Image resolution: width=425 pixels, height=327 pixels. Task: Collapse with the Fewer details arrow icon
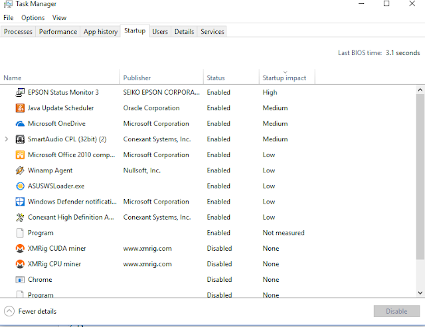pyautogui.click(x=9, y=311)
